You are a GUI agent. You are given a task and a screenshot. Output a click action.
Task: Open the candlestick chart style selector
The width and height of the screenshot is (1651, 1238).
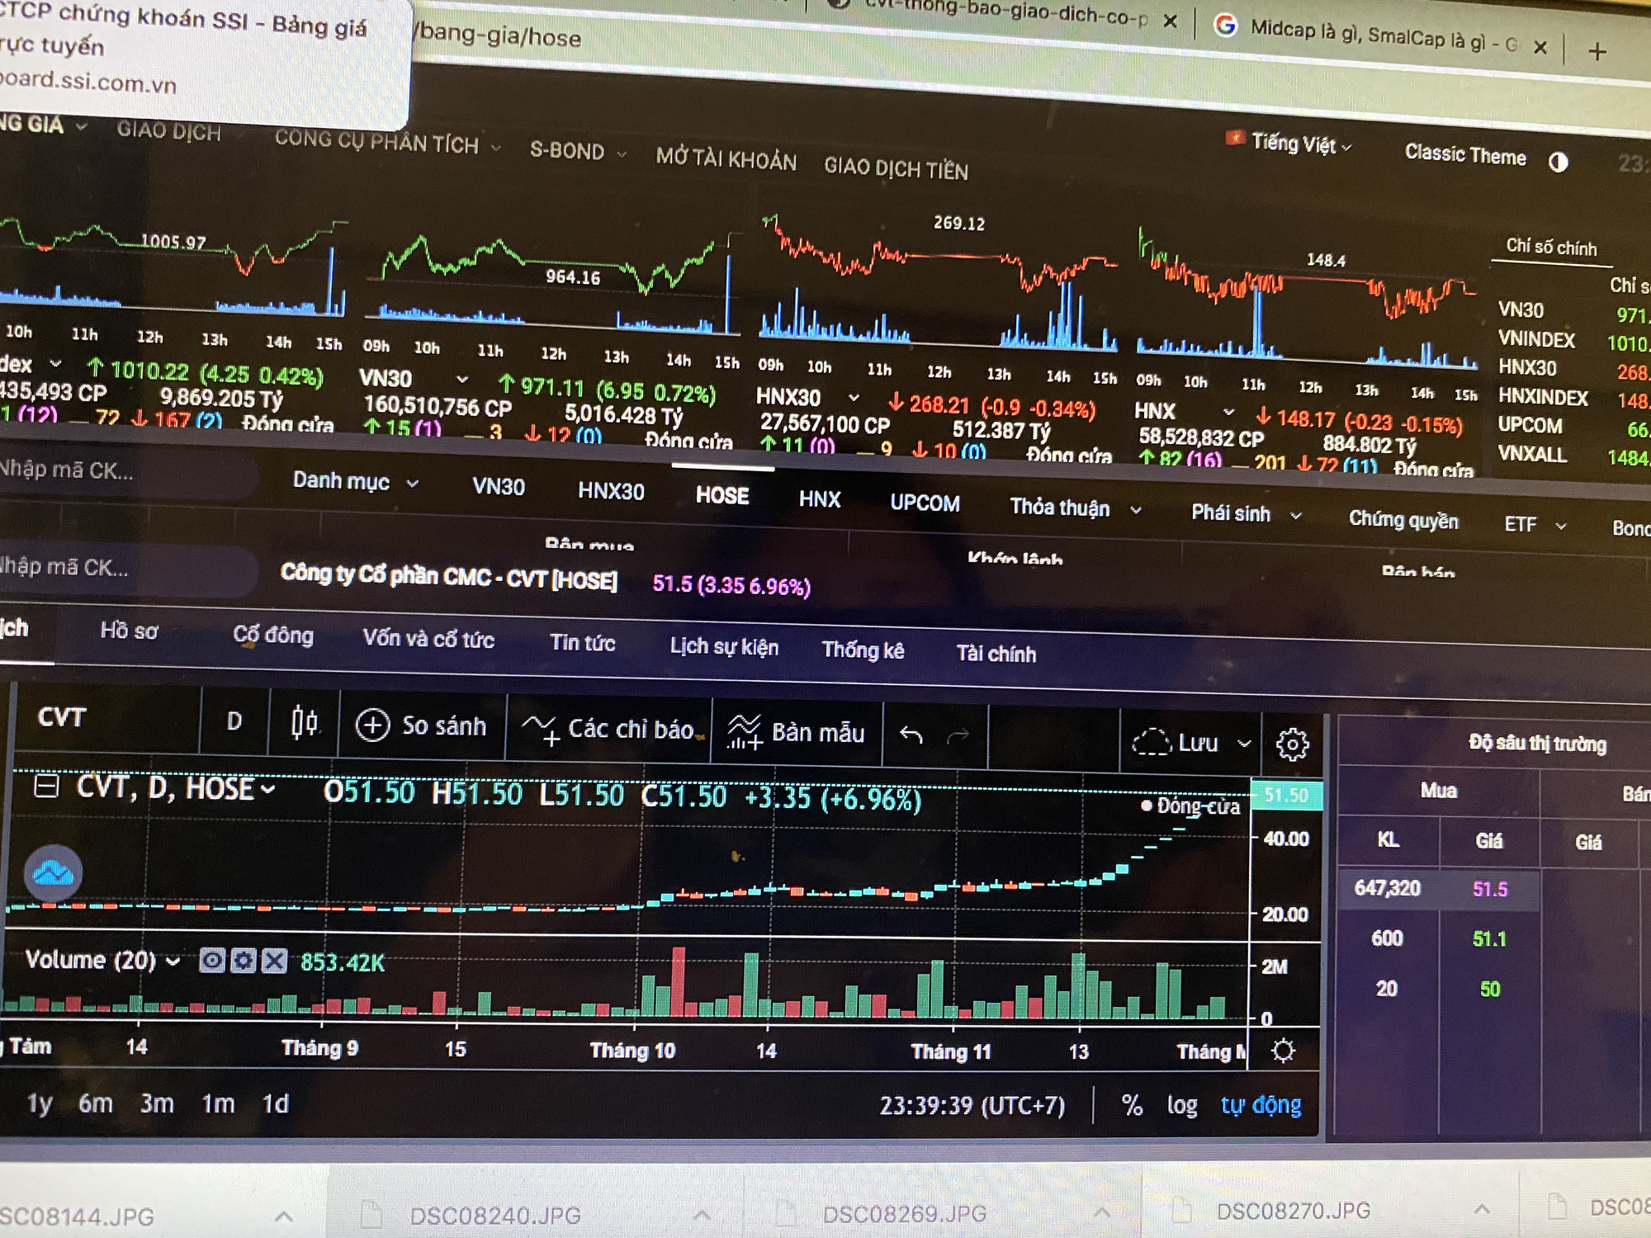(304, 723)
